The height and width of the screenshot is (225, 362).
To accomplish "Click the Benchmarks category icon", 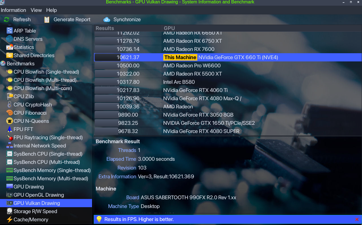I will [x=3, y=63].
